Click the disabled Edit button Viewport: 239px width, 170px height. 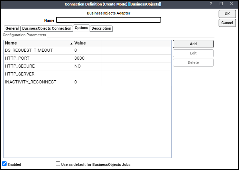pyautogui.click(x=193, y=53)
